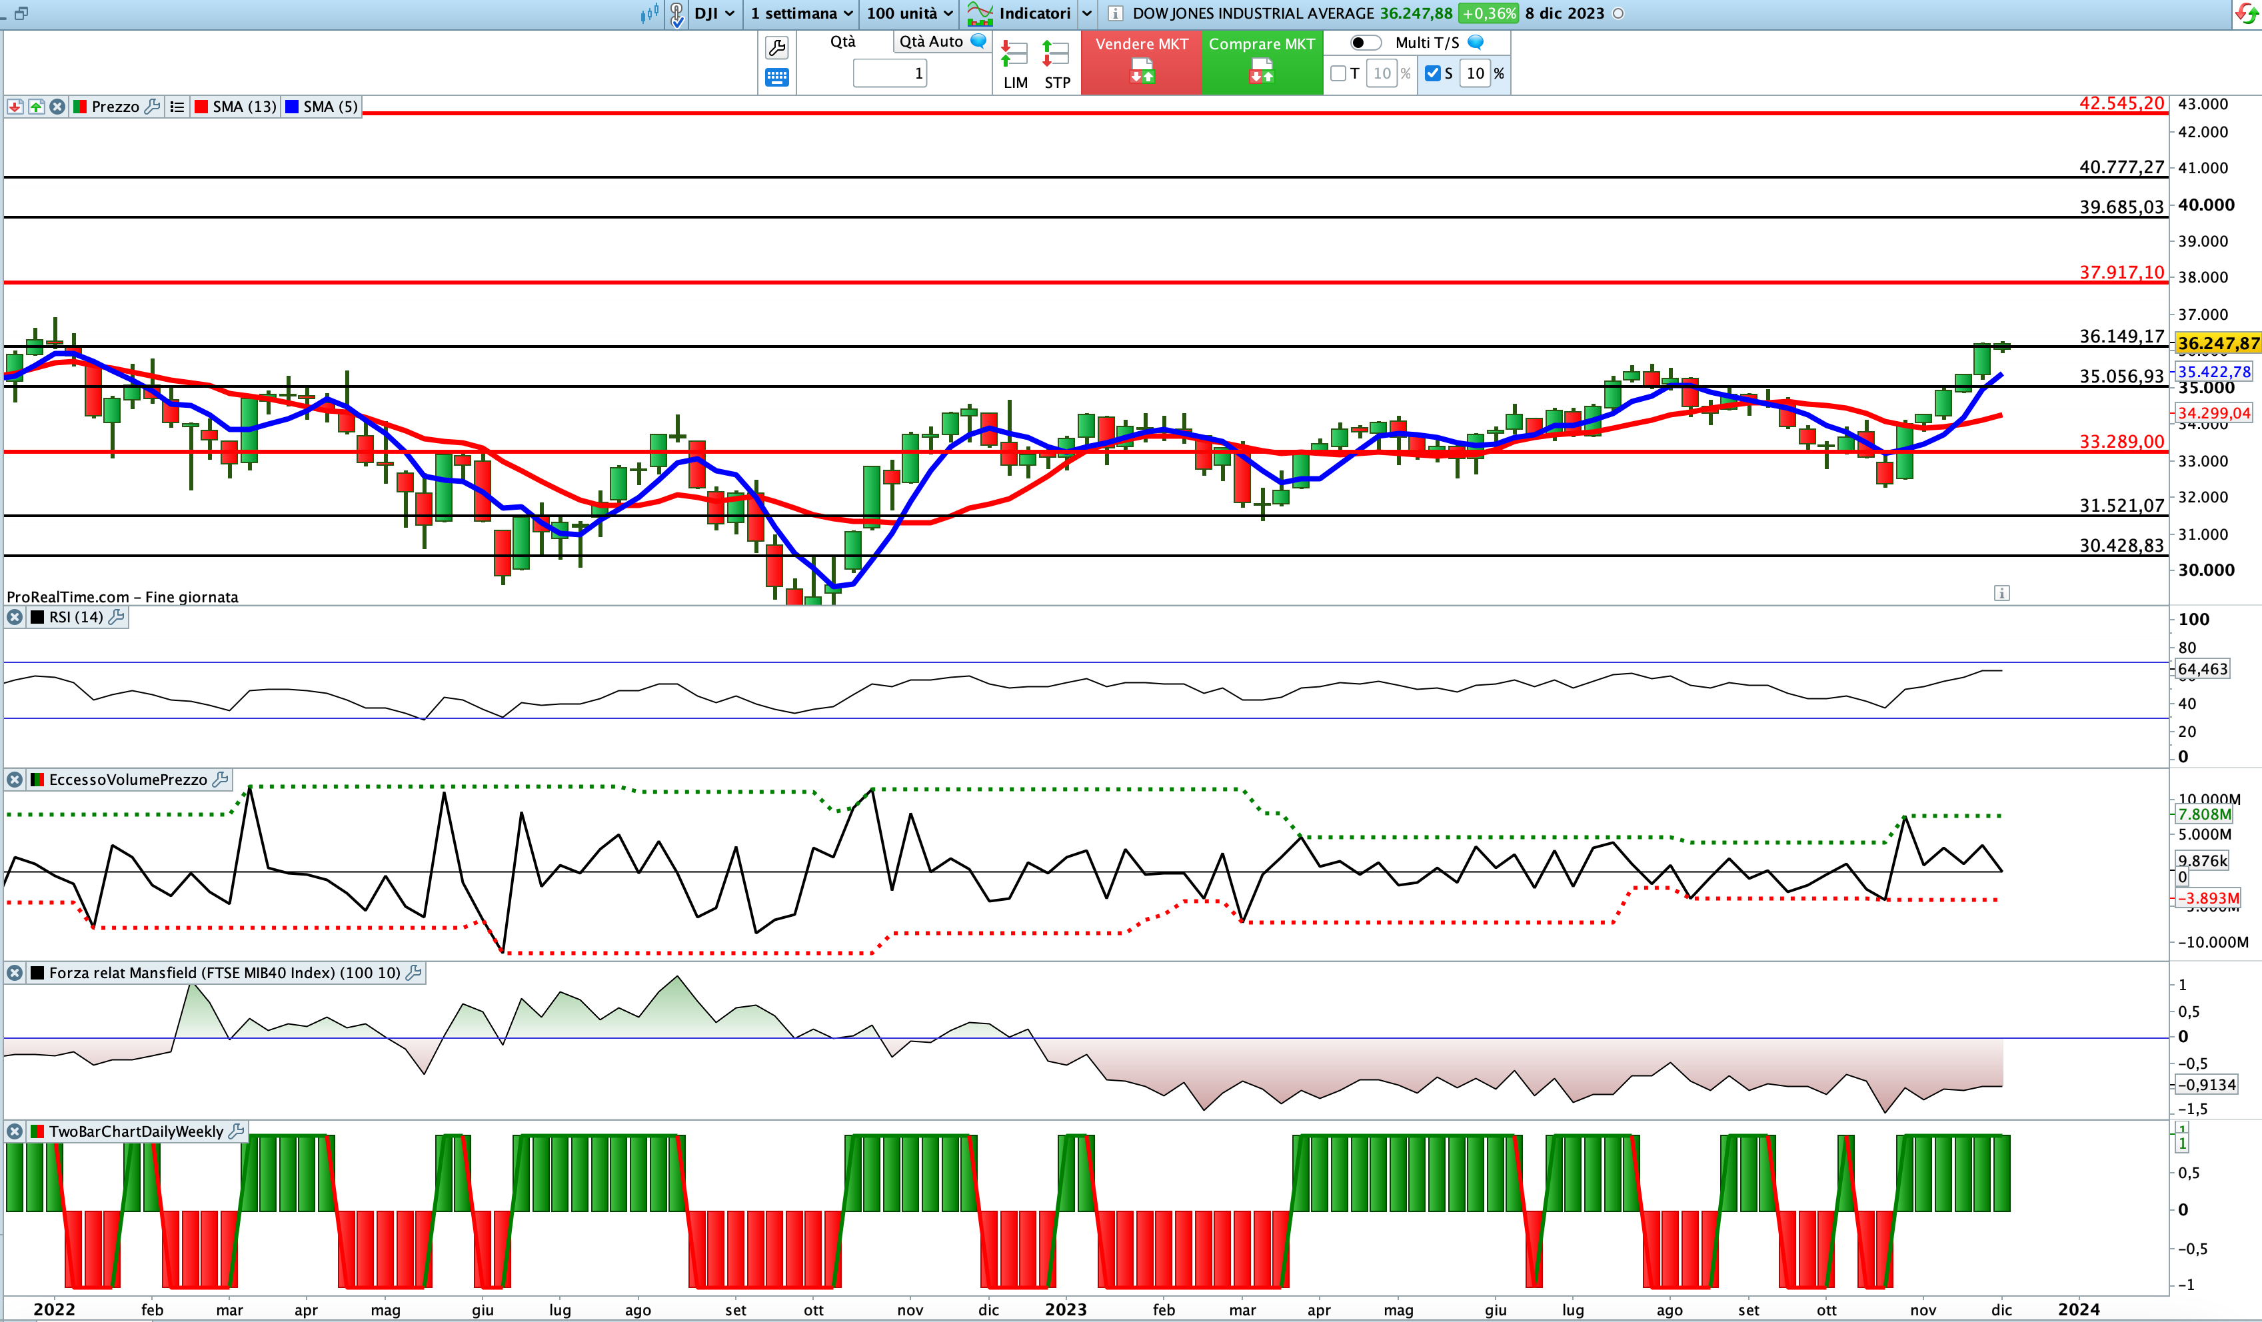The height and width of the screenshot is (1322, 2262).
Task: Toggle the Multi T/S switch
Action: [1366, 42]
